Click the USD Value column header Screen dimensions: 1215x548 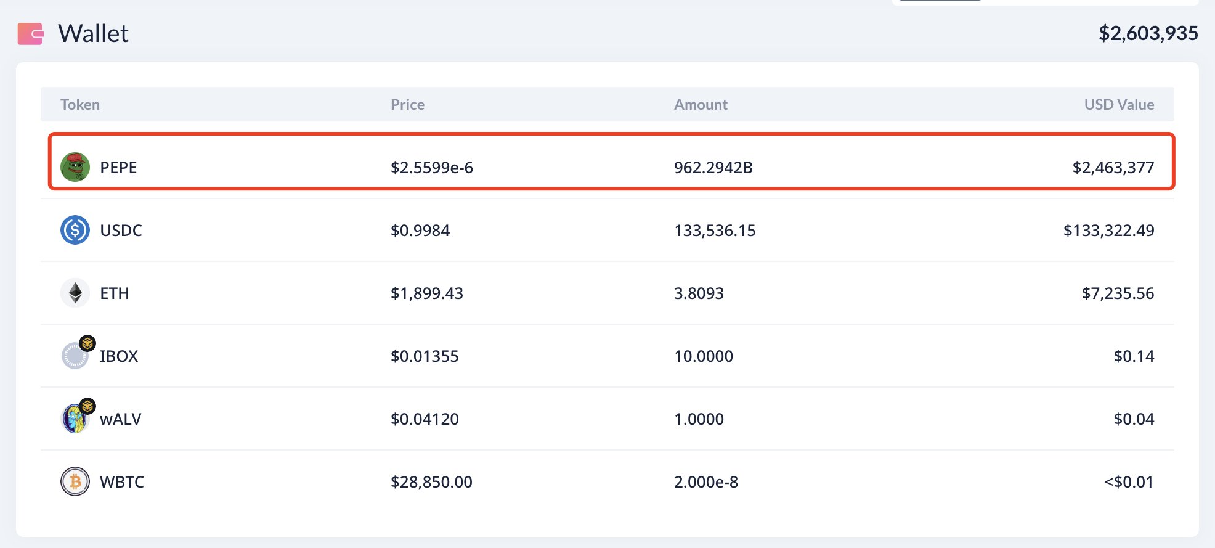pos(1119,104)
